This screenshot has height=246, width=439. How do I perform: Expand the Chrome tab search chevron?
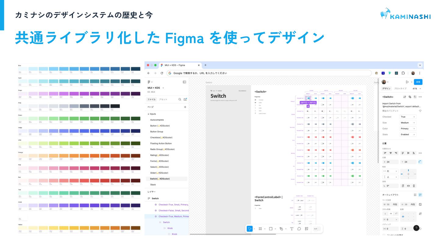click(420, 65)
